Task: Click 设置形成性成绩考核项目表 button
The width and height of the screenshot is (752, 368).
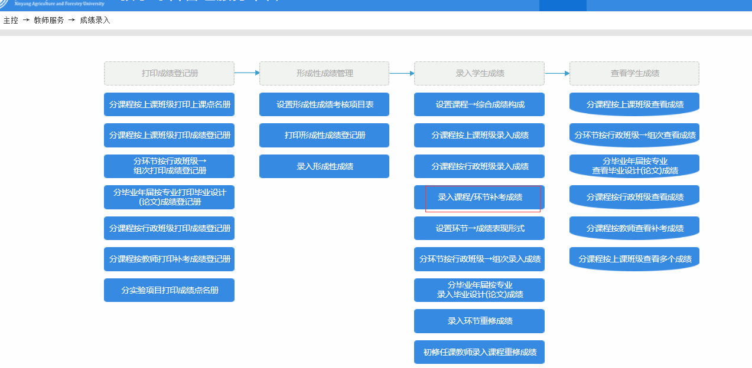Action: click(x=324, y=104)
